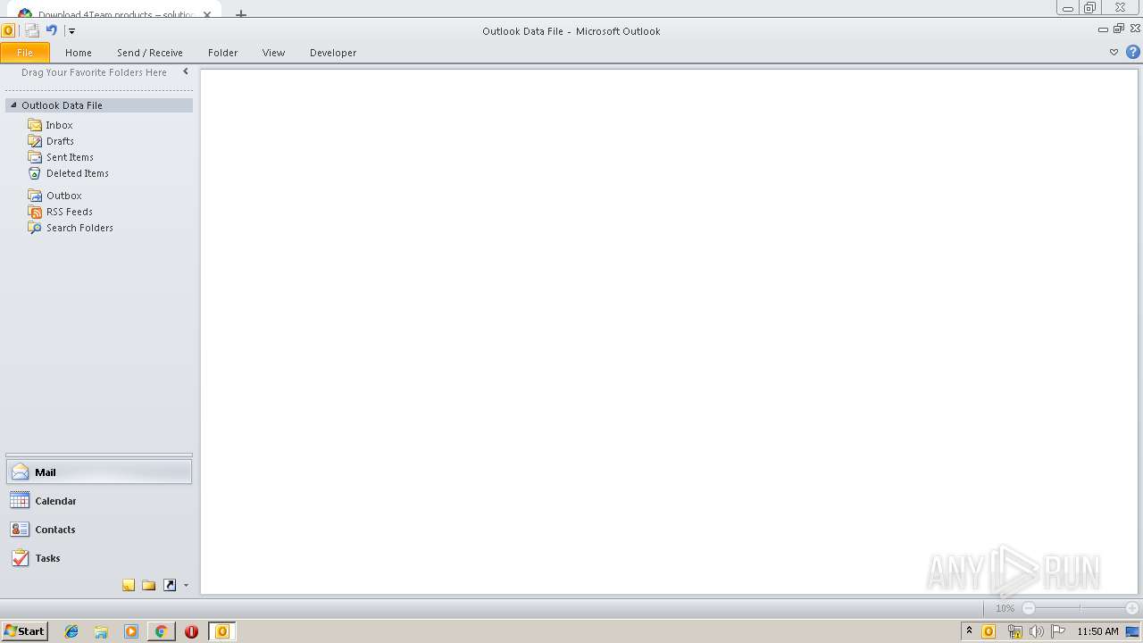The height and width of the screenshot is (643, 1143).
Task: Switch to the Send / Receive tab
Action: [150, 53]
